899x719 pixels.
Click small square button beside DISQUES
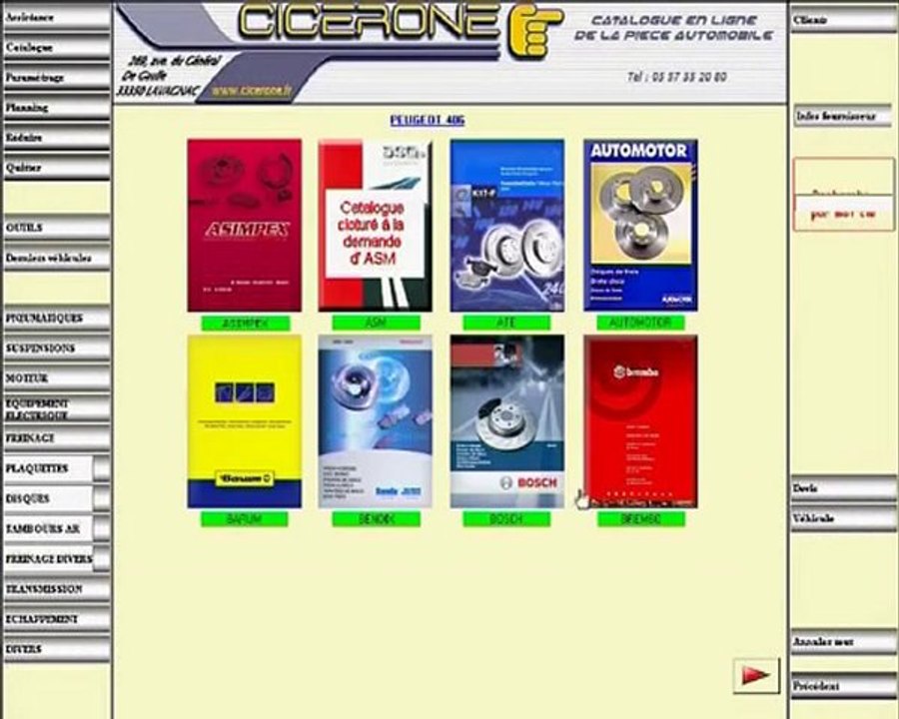click(102, 499)
